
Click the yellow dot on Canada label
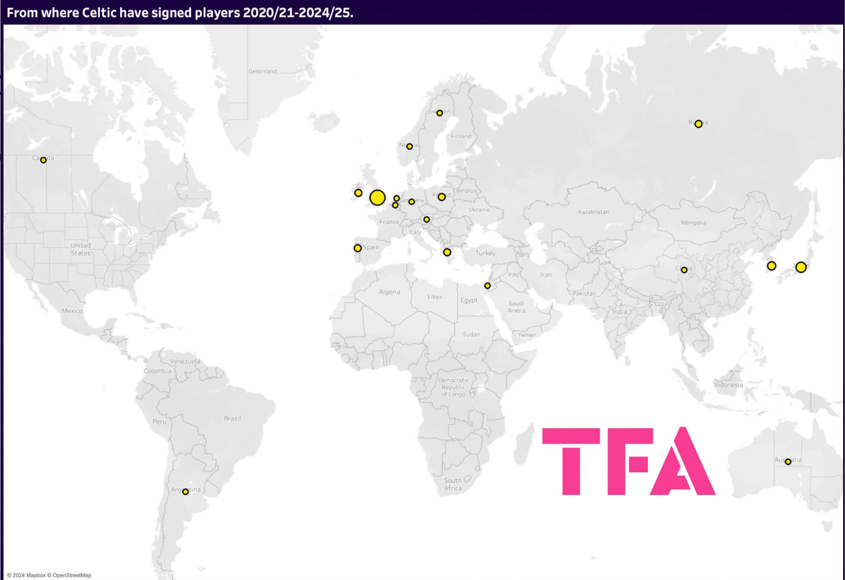[x=43, y=160]
